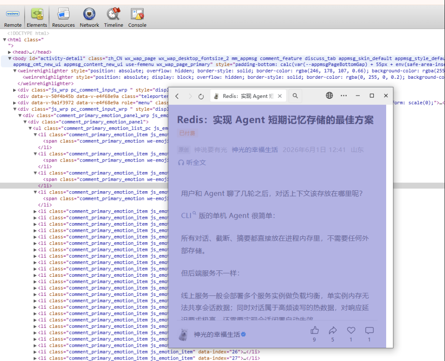Maximize the article browser window
The image size is (445, 361).
tap(372, 96)
